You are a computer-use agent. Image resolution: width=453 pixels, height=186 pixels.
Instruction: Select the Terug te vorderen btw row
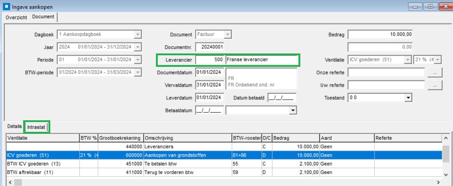pos(224,173)
